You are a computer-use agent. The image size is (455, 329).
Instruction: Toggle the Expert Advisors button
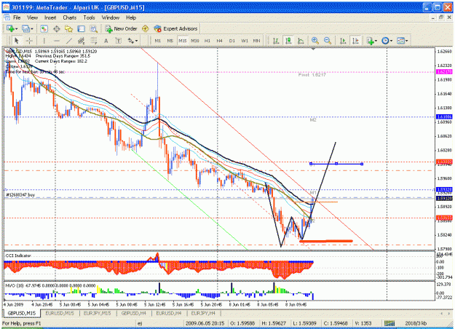[175, 28]
